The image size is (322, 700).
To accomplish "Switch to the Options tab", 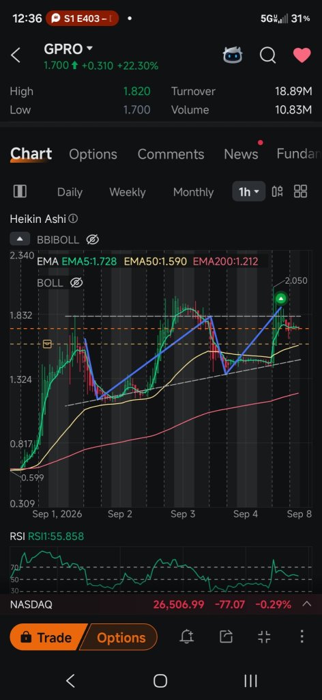I will coord(93,154).
